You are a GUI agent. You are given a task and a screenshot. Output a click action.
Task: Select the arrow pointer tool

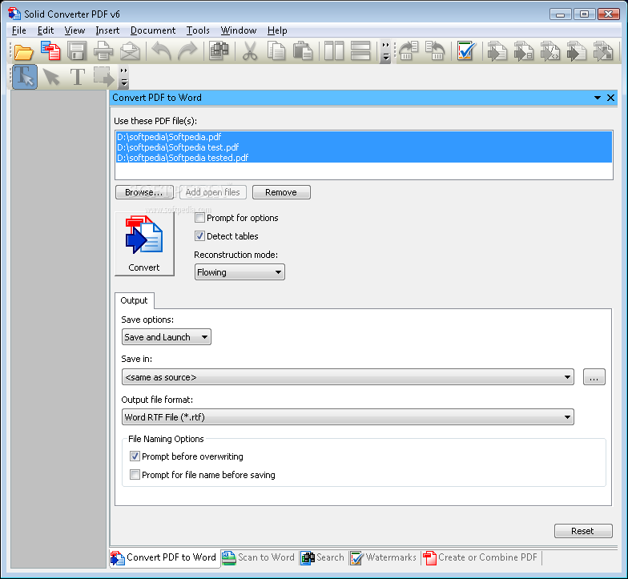[51, 77]
